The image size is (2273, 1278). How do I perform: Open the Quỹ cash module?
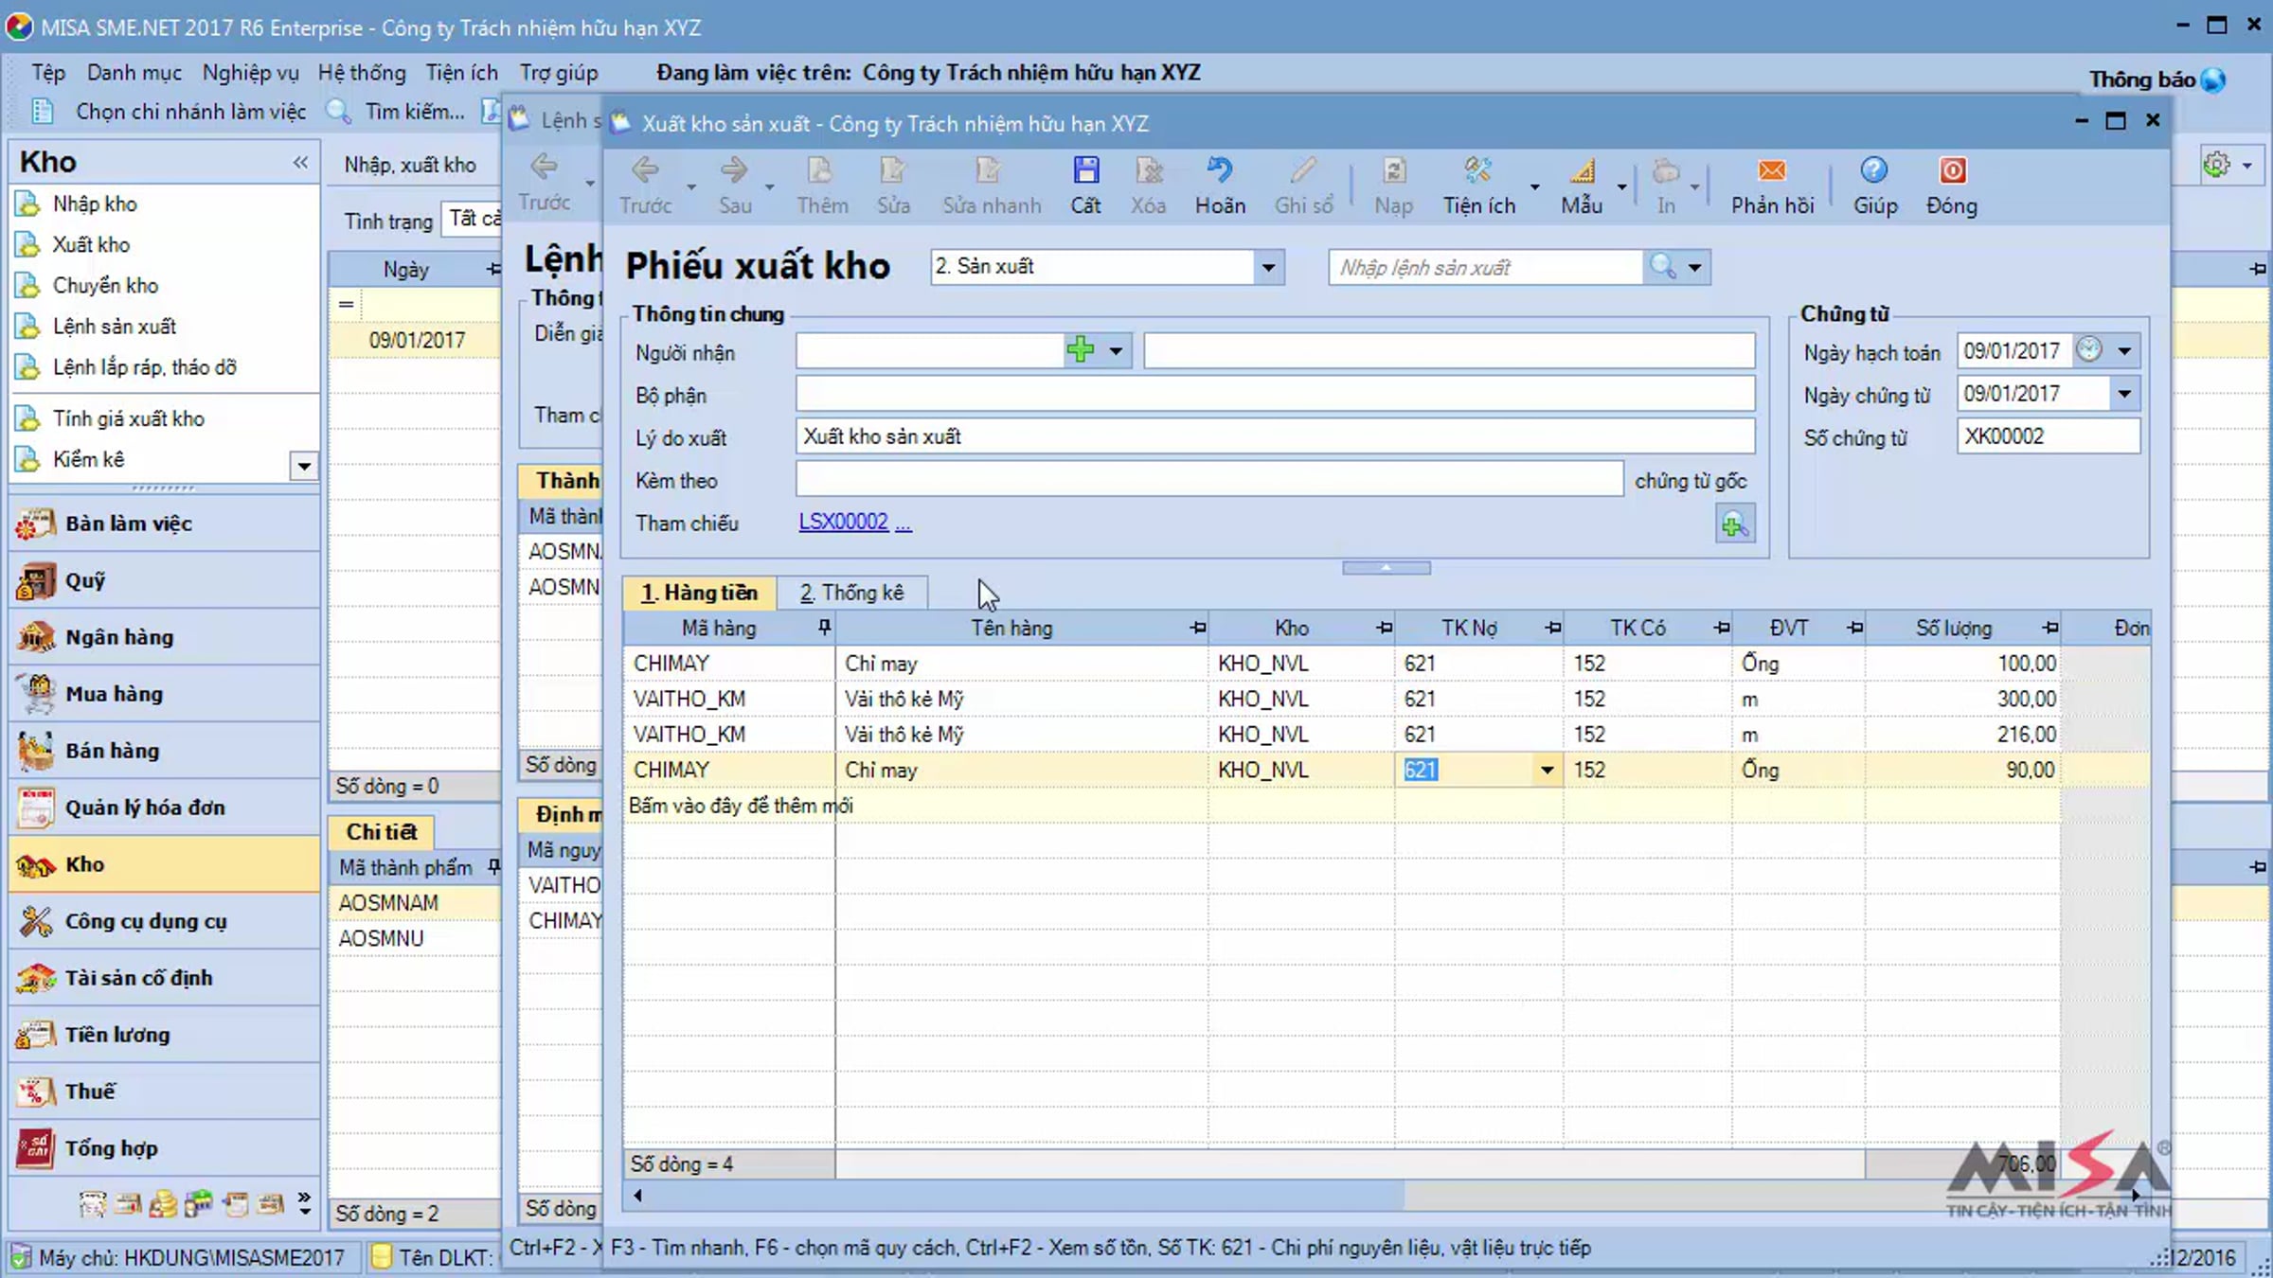tap(164, 580)
